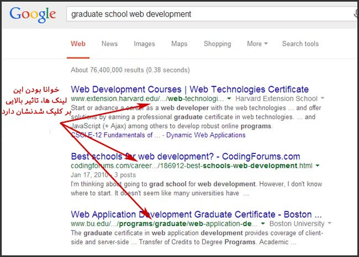This screenshot has width=359, height=257.
Task: Switch to the News tab
Action: 110,44
